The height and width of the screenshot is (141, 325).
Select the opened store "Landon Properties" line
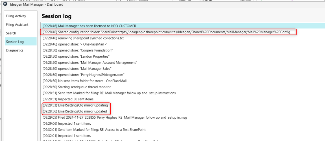point(76,57)
